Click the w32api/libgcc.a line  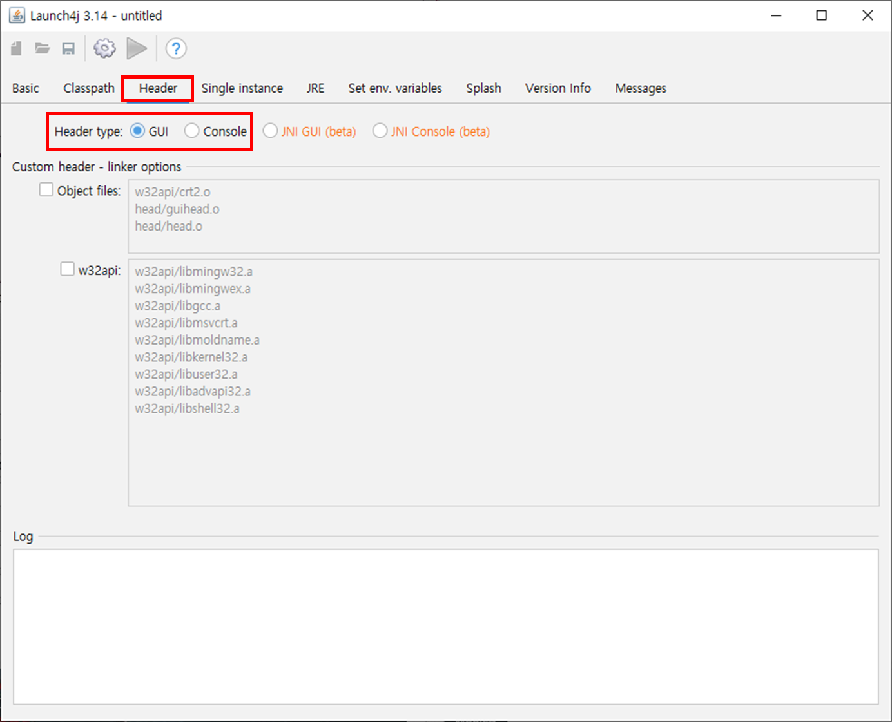point(177,306)
